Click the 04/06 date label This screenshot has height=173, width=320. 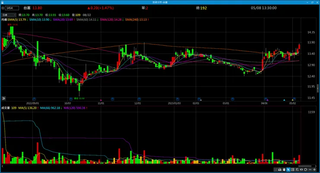[264, 103]
